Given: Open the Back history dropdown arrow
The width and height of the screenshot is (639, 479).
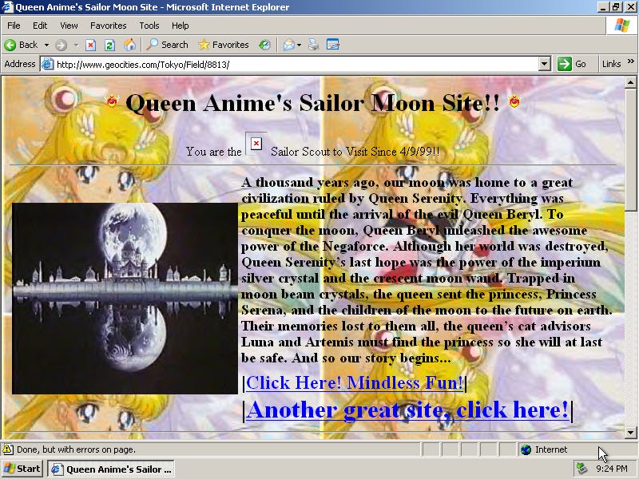Looking at the screenshot, I should [x=46, y=45].
